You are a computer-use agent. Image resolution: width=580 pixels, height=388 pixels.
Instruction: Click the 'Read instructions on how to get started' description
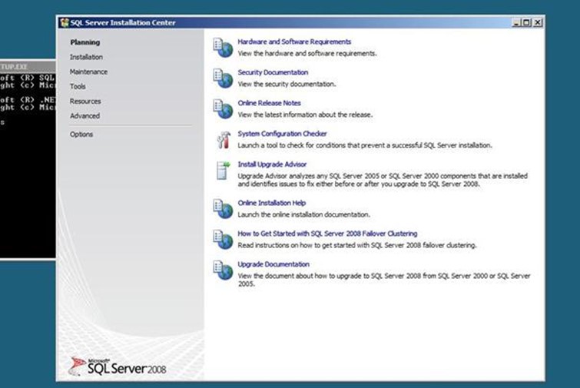point(357,246)
